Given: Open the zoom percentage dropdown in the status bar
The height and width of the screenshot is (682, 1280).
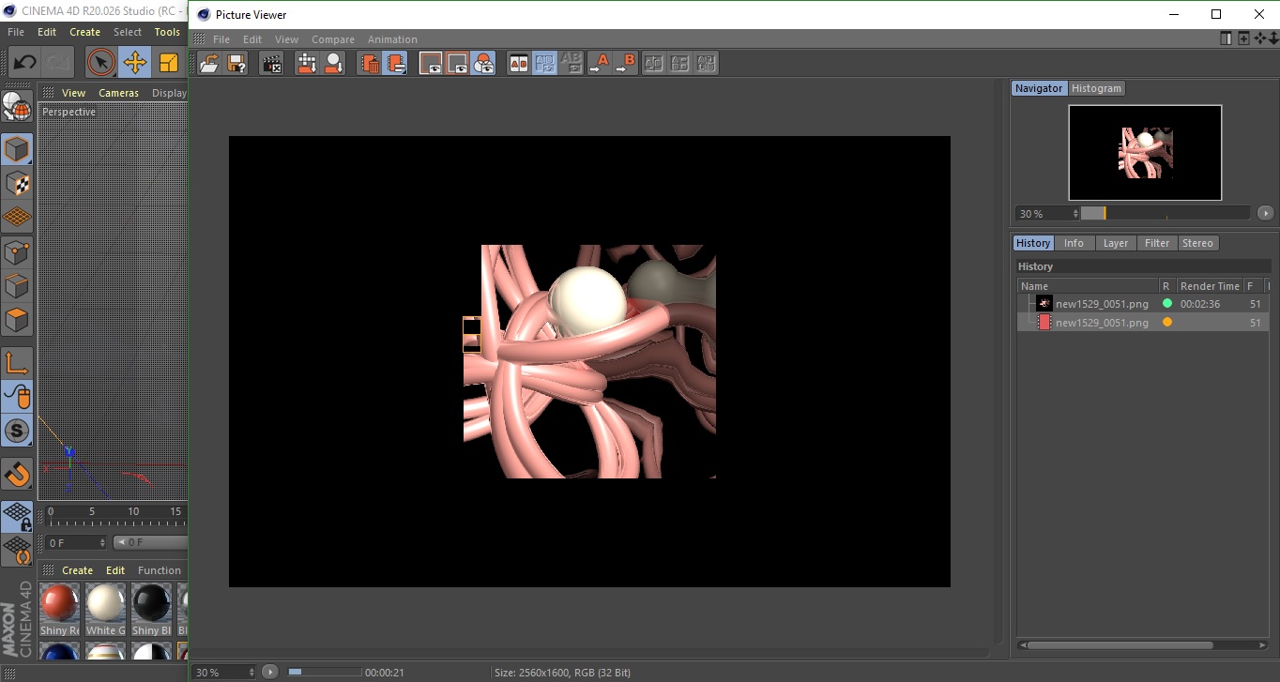Looking at the screenshot, I should point(223,673).
